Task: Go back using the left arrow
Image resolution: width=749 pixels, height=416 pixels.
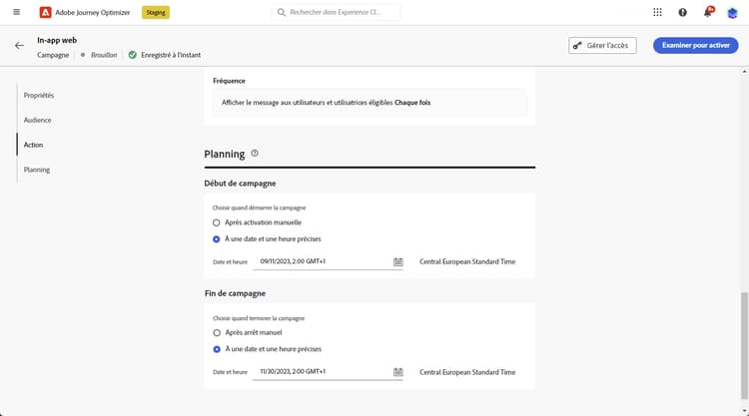Action: coord(19,46)
